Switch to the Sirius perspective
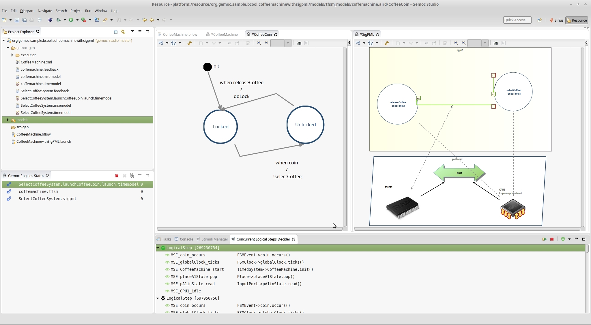This screenshot has height=325, width=591. click(556, 20)
